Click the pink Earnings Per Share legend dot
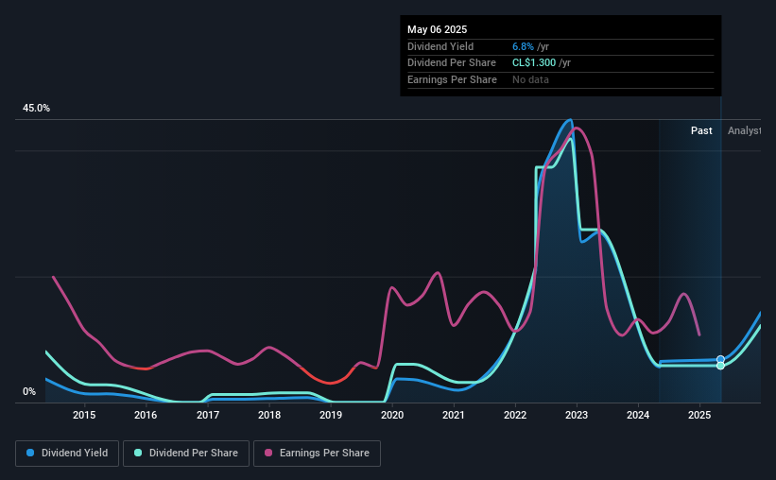 [268, 453]
